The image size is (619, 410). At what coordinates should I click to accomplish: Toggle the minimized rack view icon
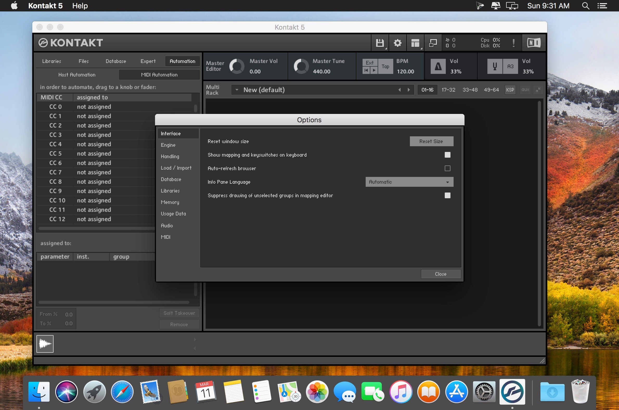(433, 43)
